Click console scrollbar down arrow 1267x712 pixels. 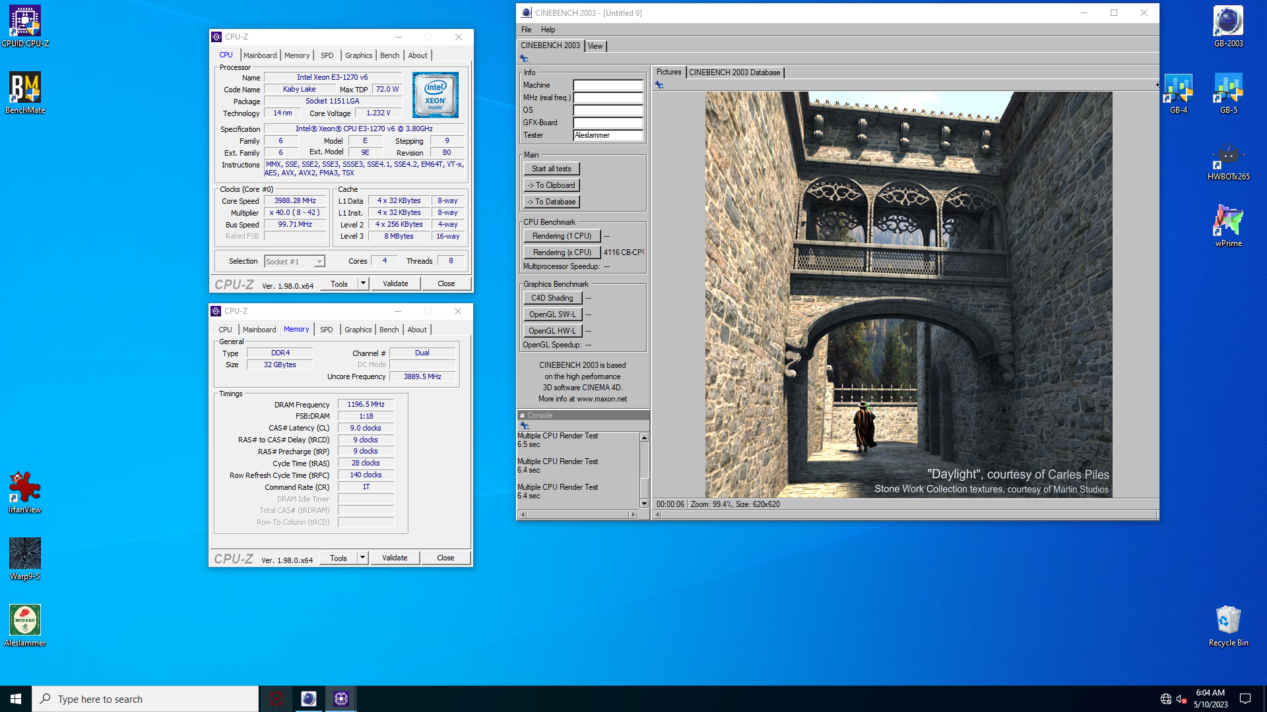click(x=644, y=504)
